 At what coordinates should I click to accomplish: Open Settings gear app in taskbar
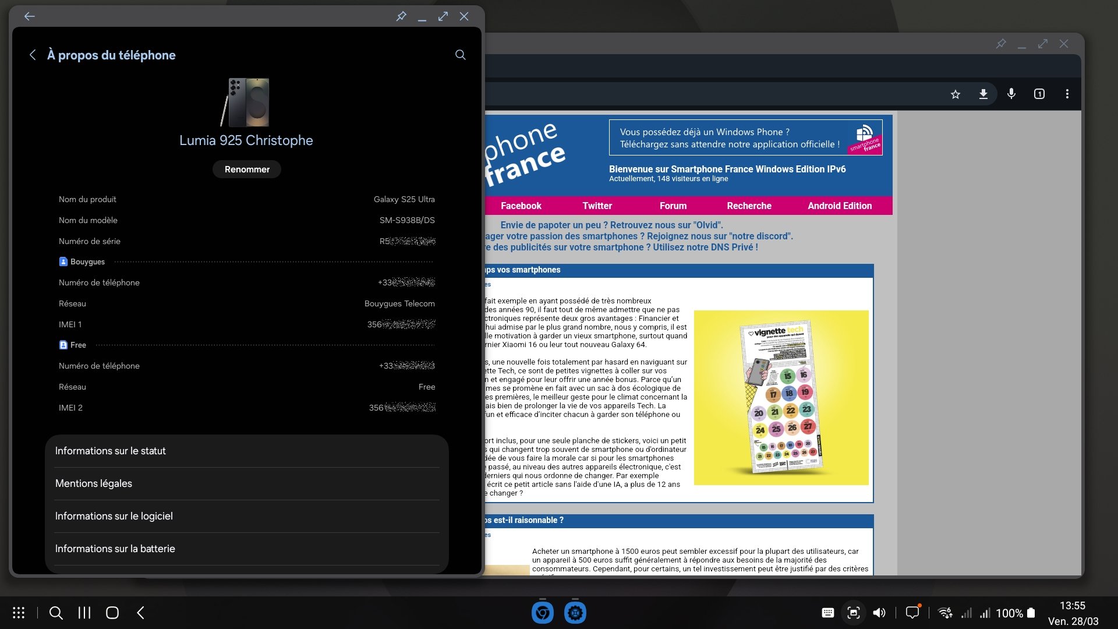click(575, 613)
